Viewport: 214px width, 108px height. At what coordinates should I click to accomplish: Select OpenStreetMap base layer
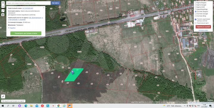[x=196, y=9]
